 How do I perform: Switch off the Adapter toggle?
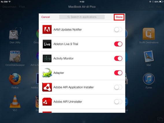pyautogui.click(x=118, y=73)
